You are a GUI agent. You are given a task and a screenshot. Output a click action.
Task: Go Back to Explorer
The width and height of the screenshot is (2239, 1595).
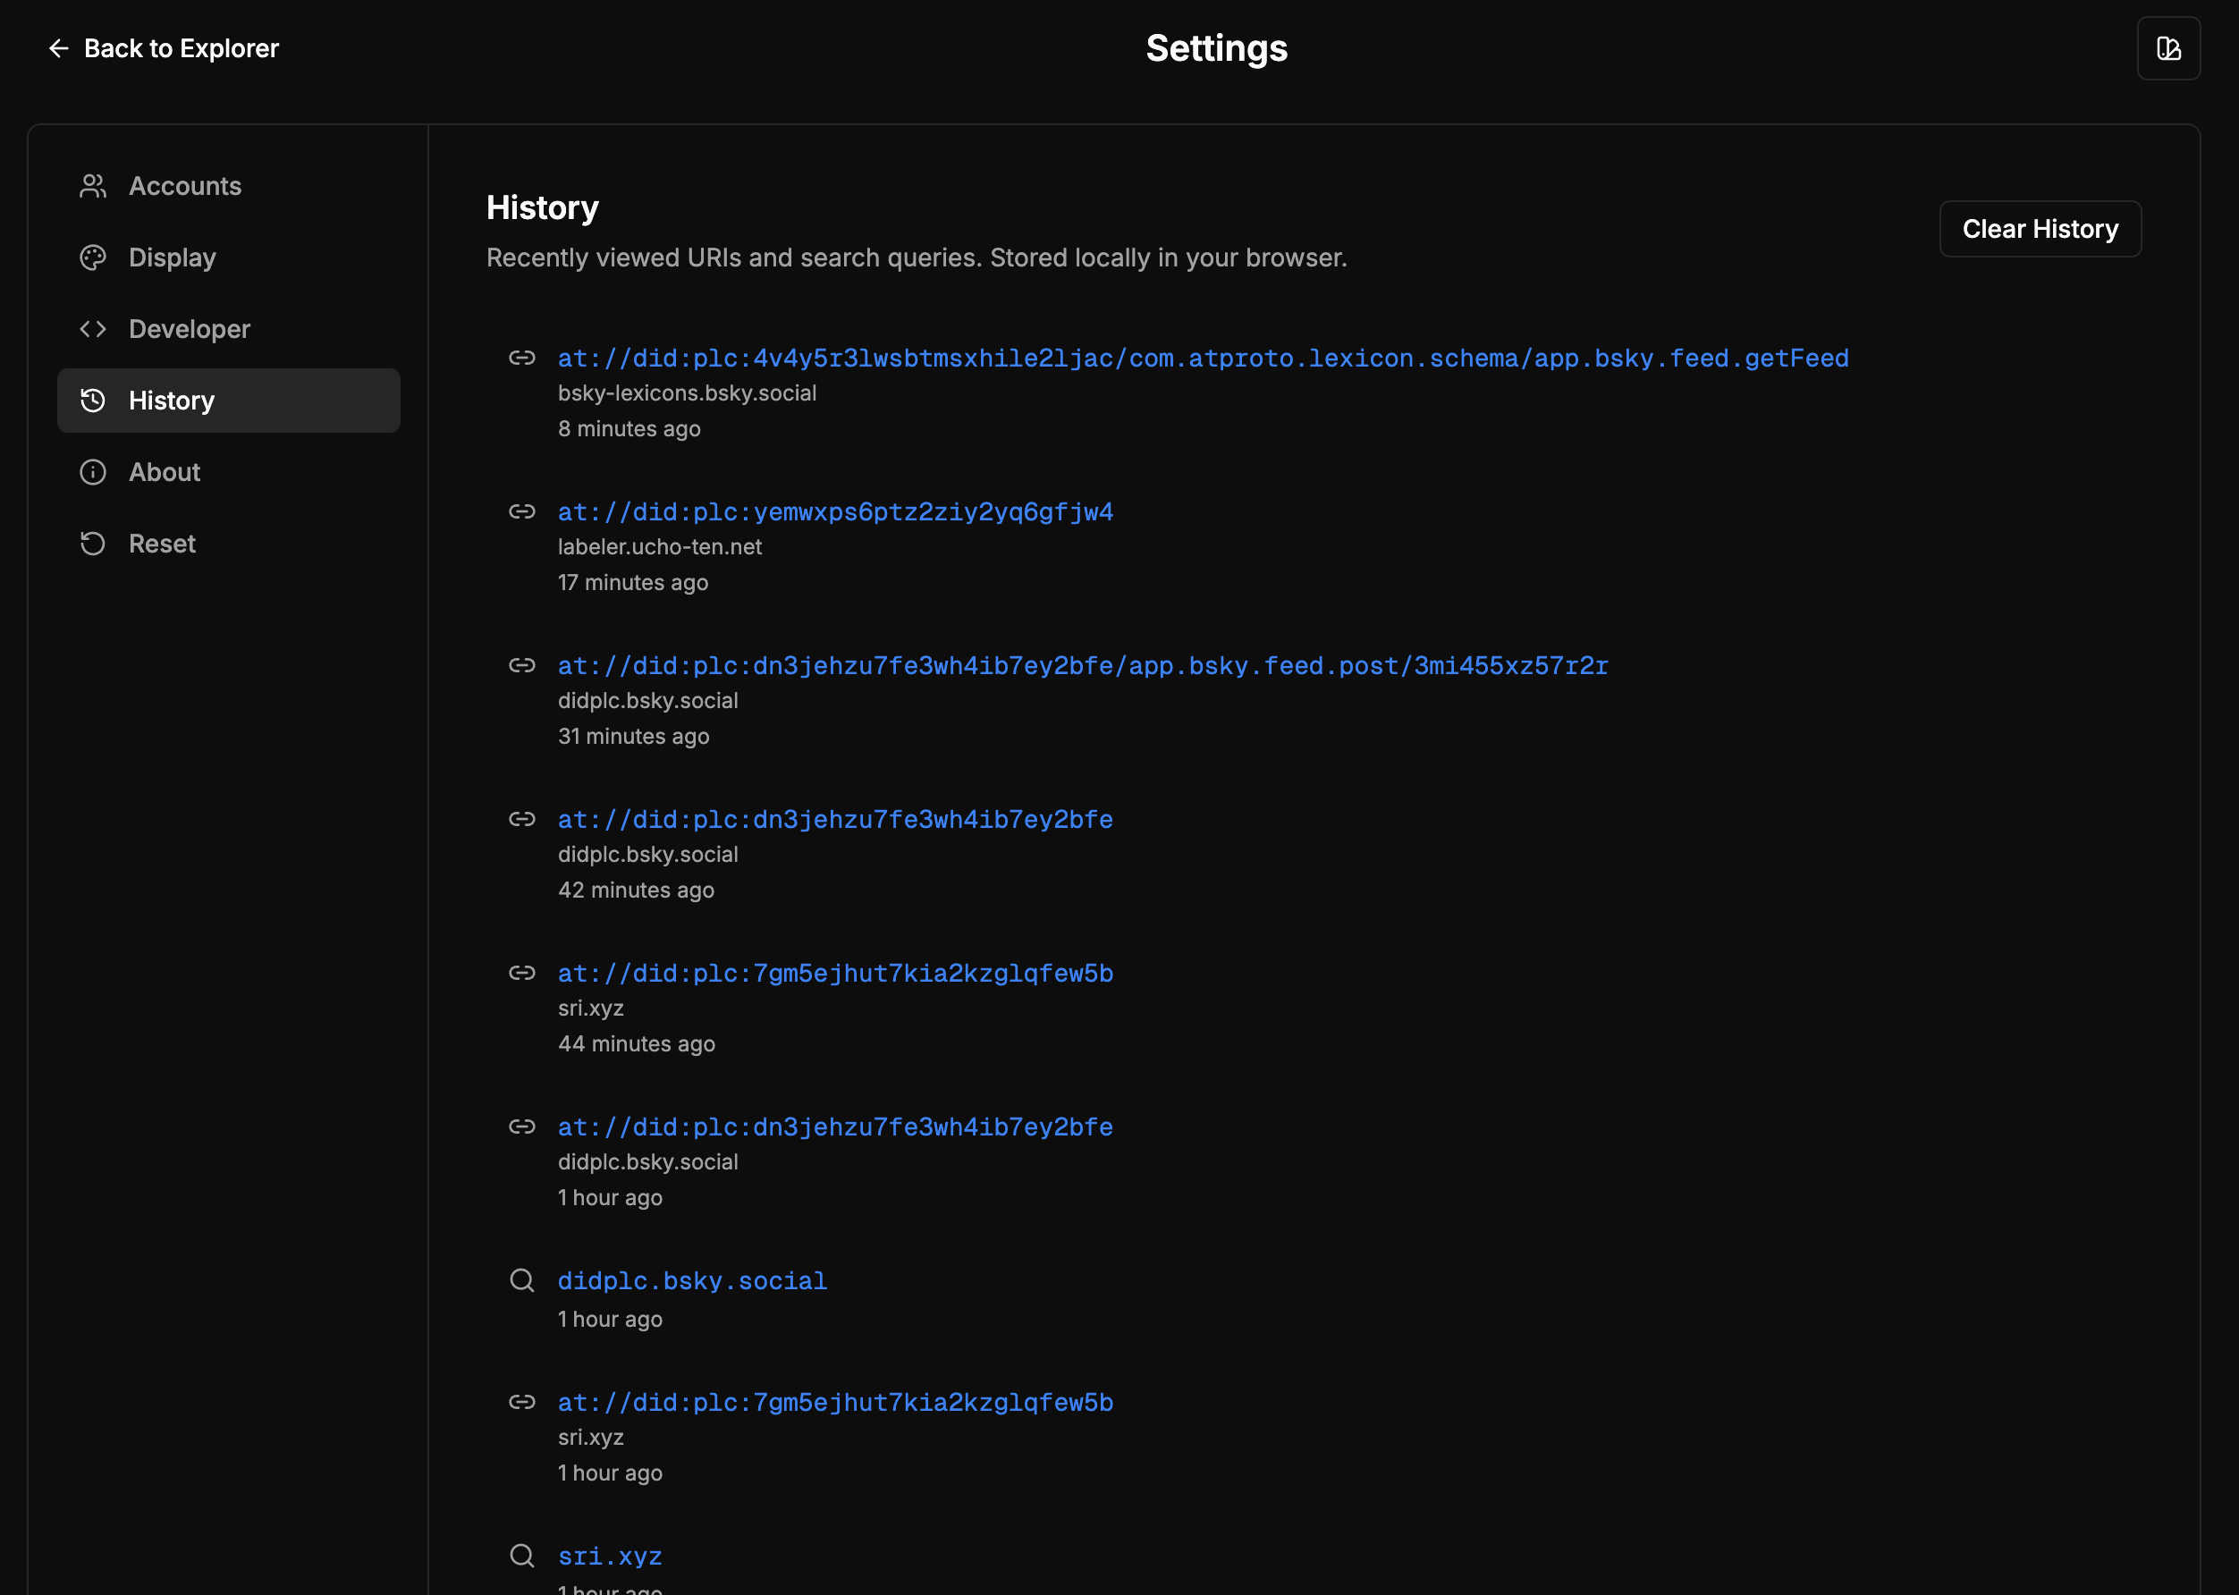(181, 48)
